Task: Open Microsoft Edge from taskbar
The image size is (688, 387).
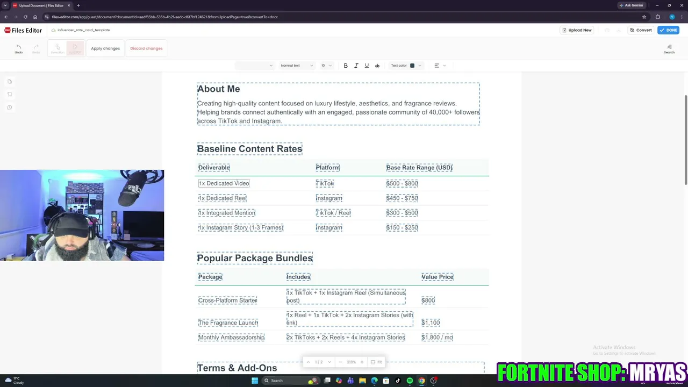Action: [x=374, y=381]
